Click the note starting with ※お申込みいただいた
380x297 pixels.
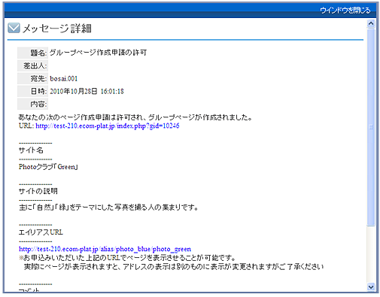point(127,258)
